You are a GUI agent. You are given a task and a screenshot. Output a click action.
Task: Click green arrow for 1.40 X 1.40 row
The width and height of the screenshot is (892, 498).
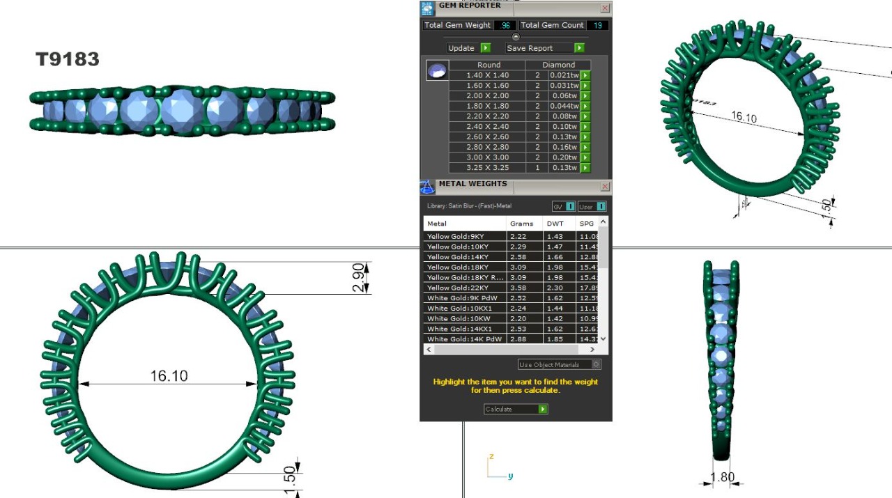[x=585, y=75]
